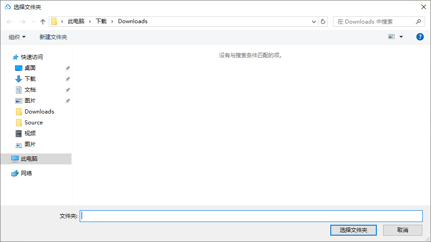Click the pin icon beside 桌面
431x242 pixels.
click(x=67, y=68)
